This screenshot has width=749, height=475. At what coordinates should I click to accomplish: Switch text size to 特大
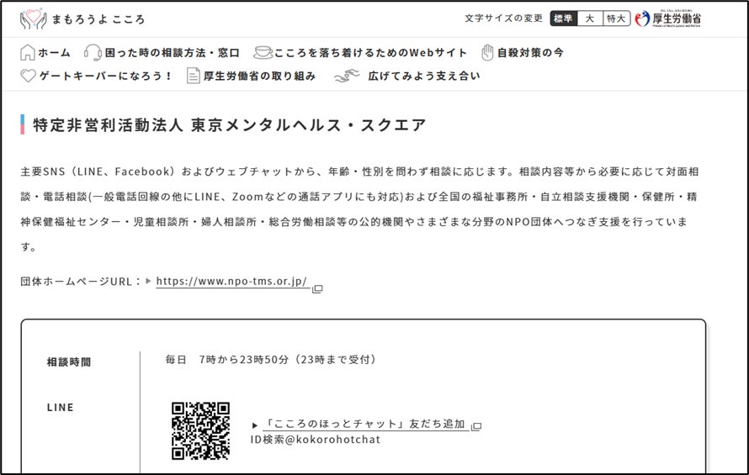tap(615, 18)
